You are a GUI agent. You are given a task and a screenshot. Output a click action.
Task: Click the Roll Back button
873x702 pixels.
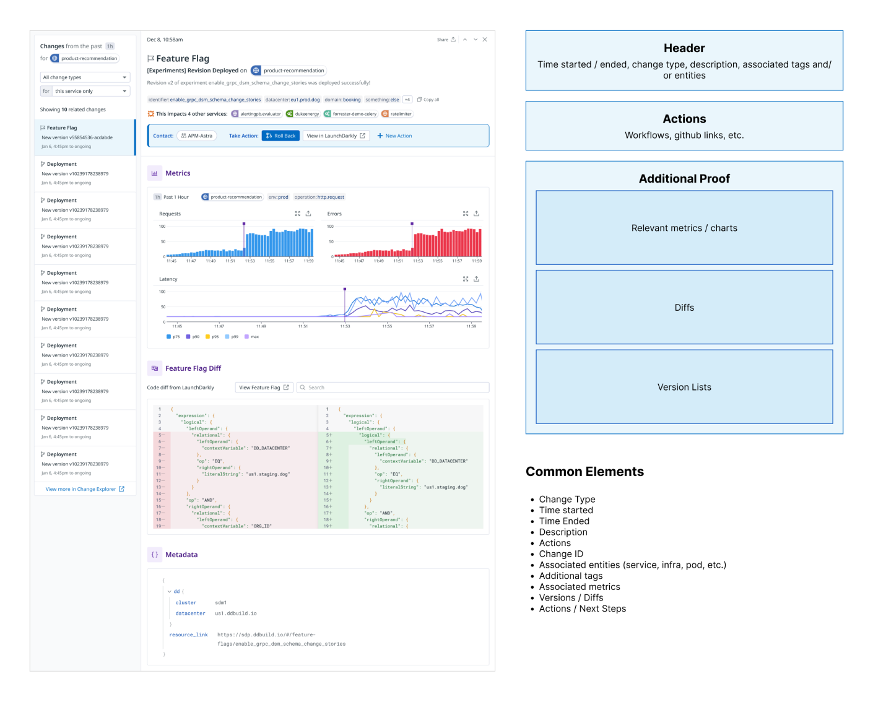(280, 136)
